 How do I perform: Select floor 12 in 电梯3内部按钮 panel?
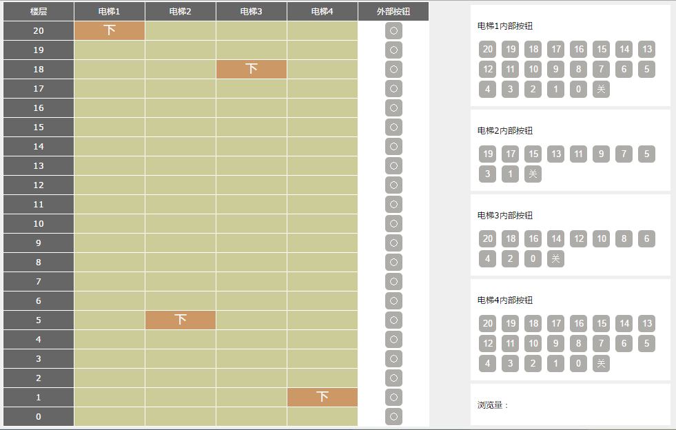click(579, 238)
